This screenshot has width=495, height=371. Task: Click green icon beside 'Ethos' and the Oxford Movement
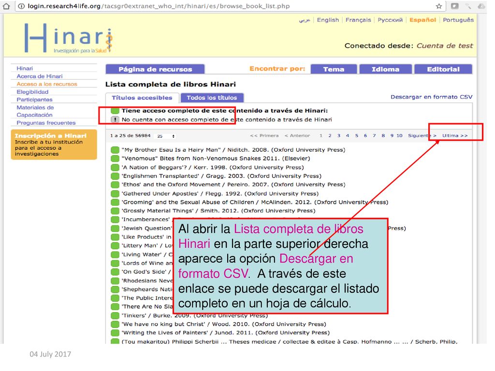[x=115, y=185]
